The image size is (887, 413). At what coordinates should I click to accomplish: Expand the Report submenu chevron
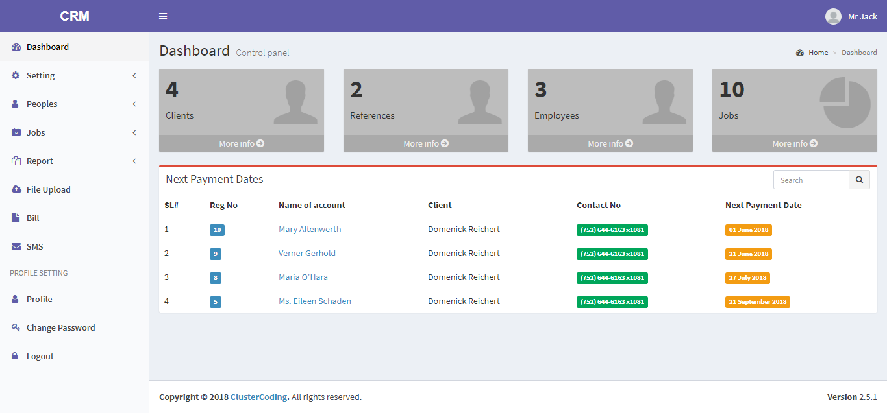(134, 161)
